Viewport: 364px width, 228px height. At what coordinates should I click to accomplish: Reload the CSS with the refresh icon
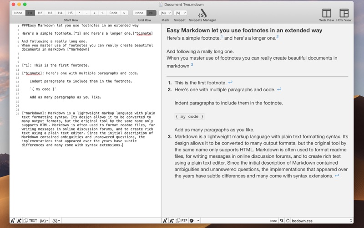[x=288, y=221]
